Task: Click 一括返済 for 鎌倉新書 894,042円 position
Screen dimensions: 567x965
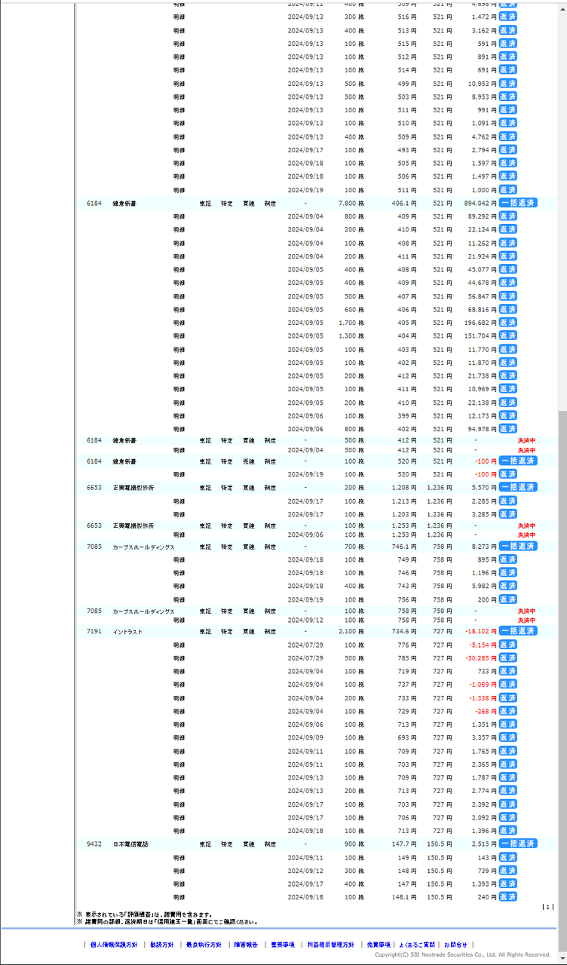Action: click(518, 203)
